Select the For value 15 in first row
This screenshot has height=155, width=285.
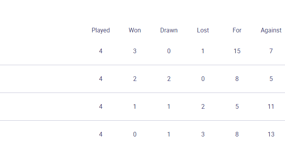(x=237, y=51)
